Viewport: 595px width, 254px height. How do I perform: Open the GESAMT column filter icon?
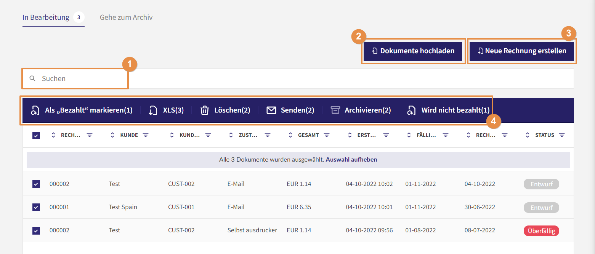(327, 135)
